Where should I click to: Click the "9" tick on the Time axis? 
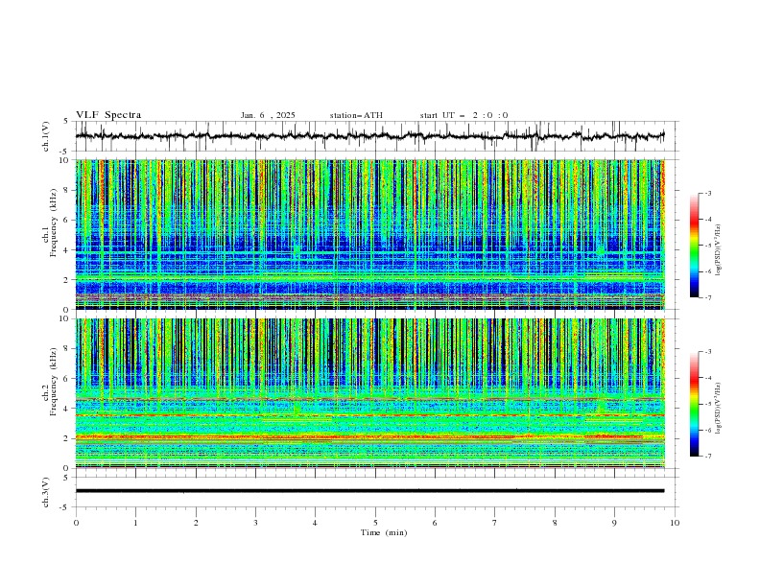(614, 523)
